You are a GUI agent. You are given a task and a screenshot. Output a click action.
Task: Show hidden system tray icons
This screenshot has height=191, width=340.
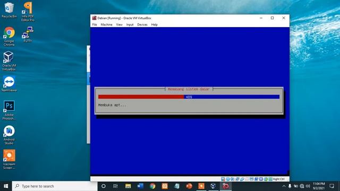tap(284, 186)
